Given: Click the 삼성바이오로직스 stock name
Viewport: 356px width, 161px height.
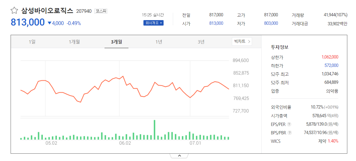Looking at the screenshot, I should point(47,11).
